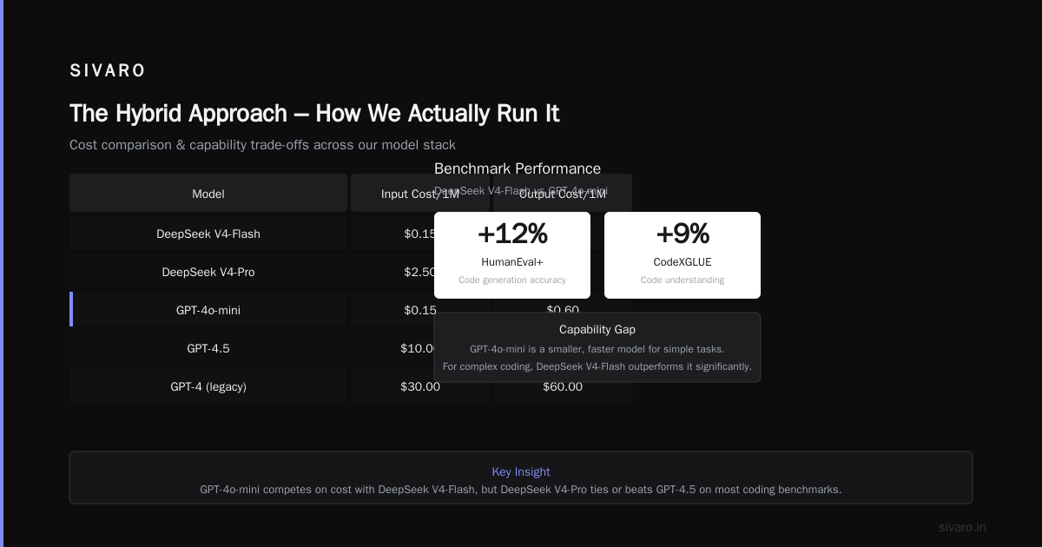Click the "Code understanding" caption
This screenshot has height=547, width=1042.
[683, 280]
